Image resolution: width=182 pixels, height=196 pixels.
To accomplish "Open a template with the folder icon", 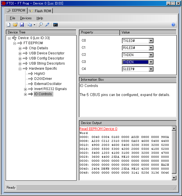I will click(15, 25).
